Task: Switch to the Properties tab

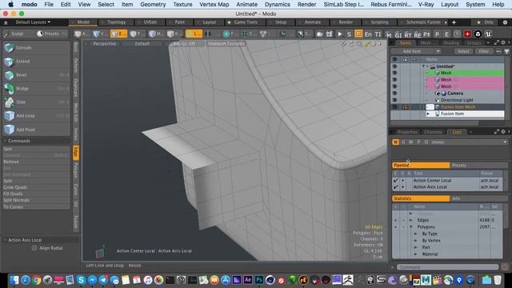Action: coord(407,132)
